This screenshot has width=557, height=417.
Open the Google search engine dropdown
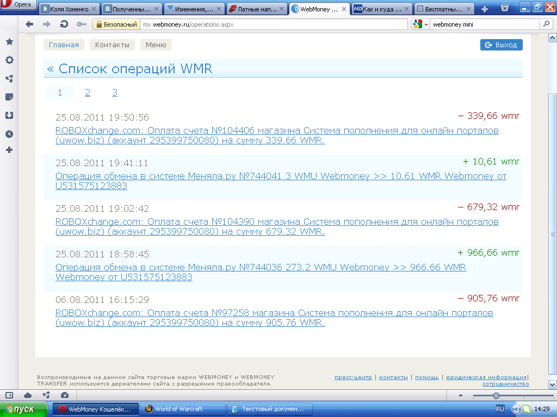(420, 24)
